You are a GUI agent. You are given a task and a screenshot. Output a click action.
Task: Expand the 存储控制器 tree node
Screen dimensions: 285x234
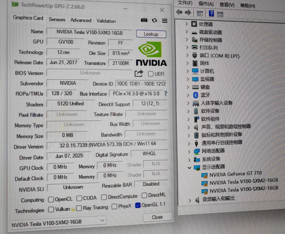[x=187, y=39]
